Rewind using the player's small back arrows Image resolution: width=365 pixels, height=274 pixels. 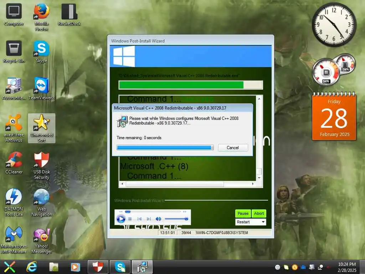point(120,212)
